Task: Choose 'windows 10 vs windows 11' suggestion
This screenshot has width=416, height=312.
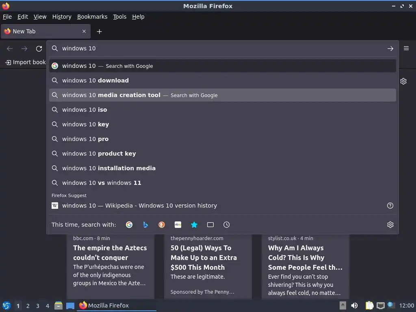Action: [x=223, y=182]
